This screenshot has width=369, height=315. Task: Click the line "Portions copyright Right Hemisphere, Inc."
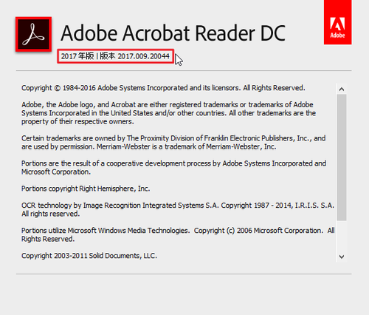click(x=86, y=189)
